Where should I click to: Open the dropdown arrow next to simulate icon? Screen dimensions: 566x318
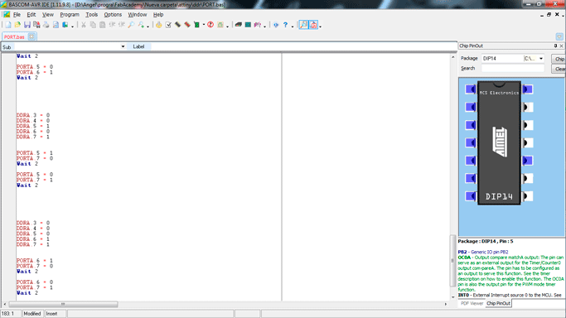204,25
